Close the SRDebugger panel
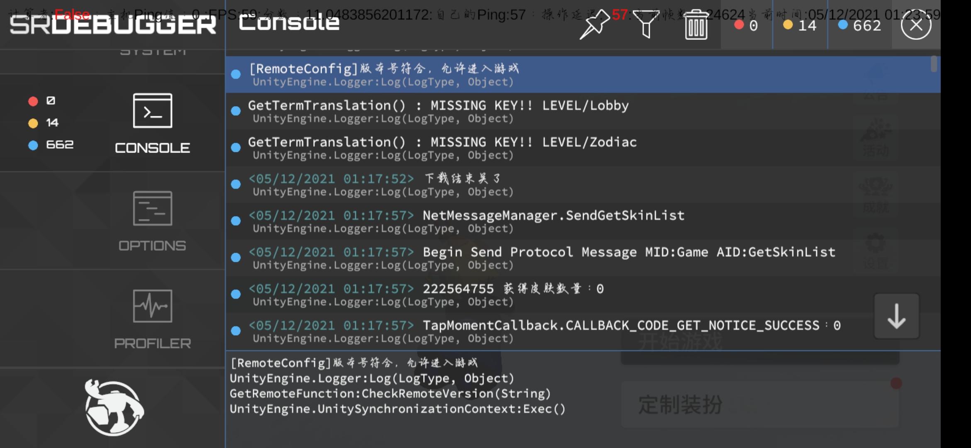The height and width of the screenshot is (448, 971). click(916, 25)
